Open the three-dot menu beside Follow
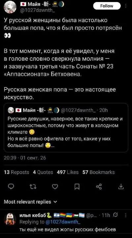Image resolution: width=132 pixels, height=238 pixels. tap(126, 6)
